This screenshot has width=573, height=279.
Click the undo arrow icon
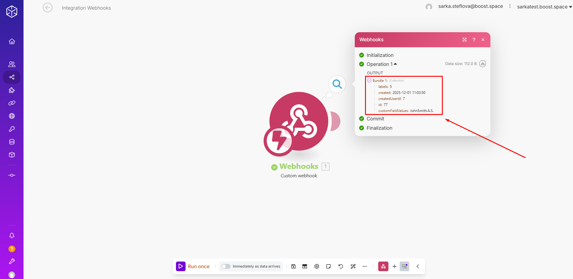click(341, 266)
